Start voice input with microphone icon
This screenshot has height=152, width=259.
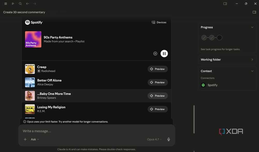tap(169, 139)
